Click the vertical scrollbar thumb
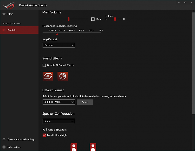195x151 pixels. pos(193,63)
